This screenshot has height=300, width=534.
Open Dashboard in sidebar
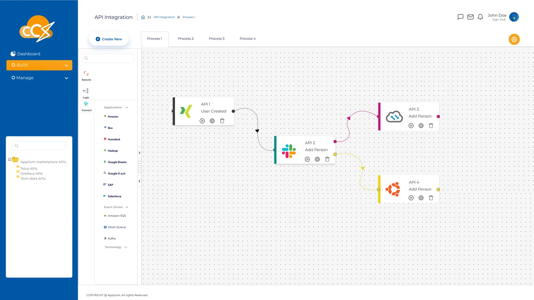point(26,54)
